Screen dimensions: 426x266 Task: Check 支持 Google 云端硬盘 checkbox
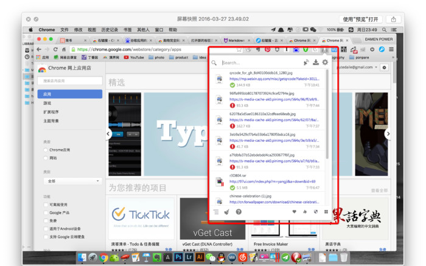[46, 237]
